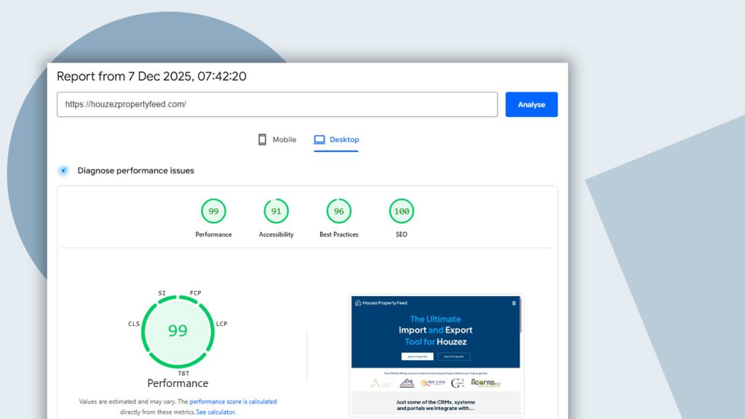Click the Diagnose performance issues radar icon

pos(63,171)
